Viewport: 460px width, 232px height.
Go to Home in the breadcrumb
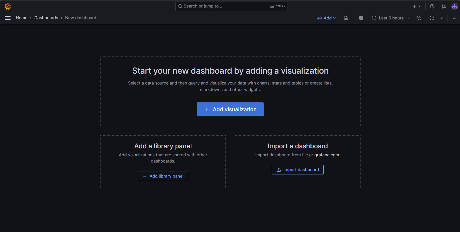point(22,18)
